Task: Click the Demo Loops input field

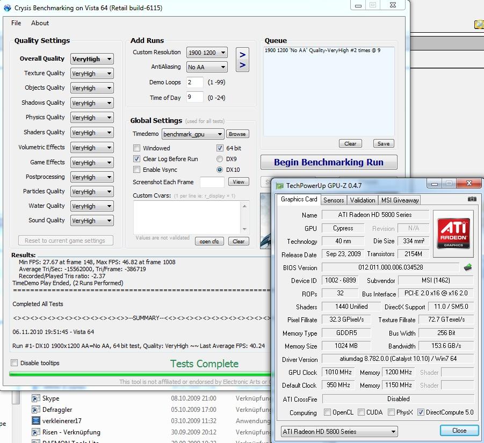Action: (195, 82)
